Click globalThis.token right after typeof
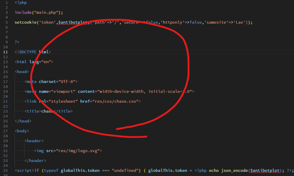 click(x=80, y=171)
